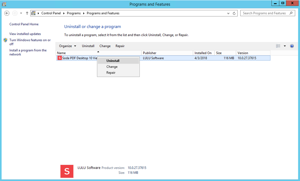
Task: Sort by Publisher column header
Action: click(167, 53)
